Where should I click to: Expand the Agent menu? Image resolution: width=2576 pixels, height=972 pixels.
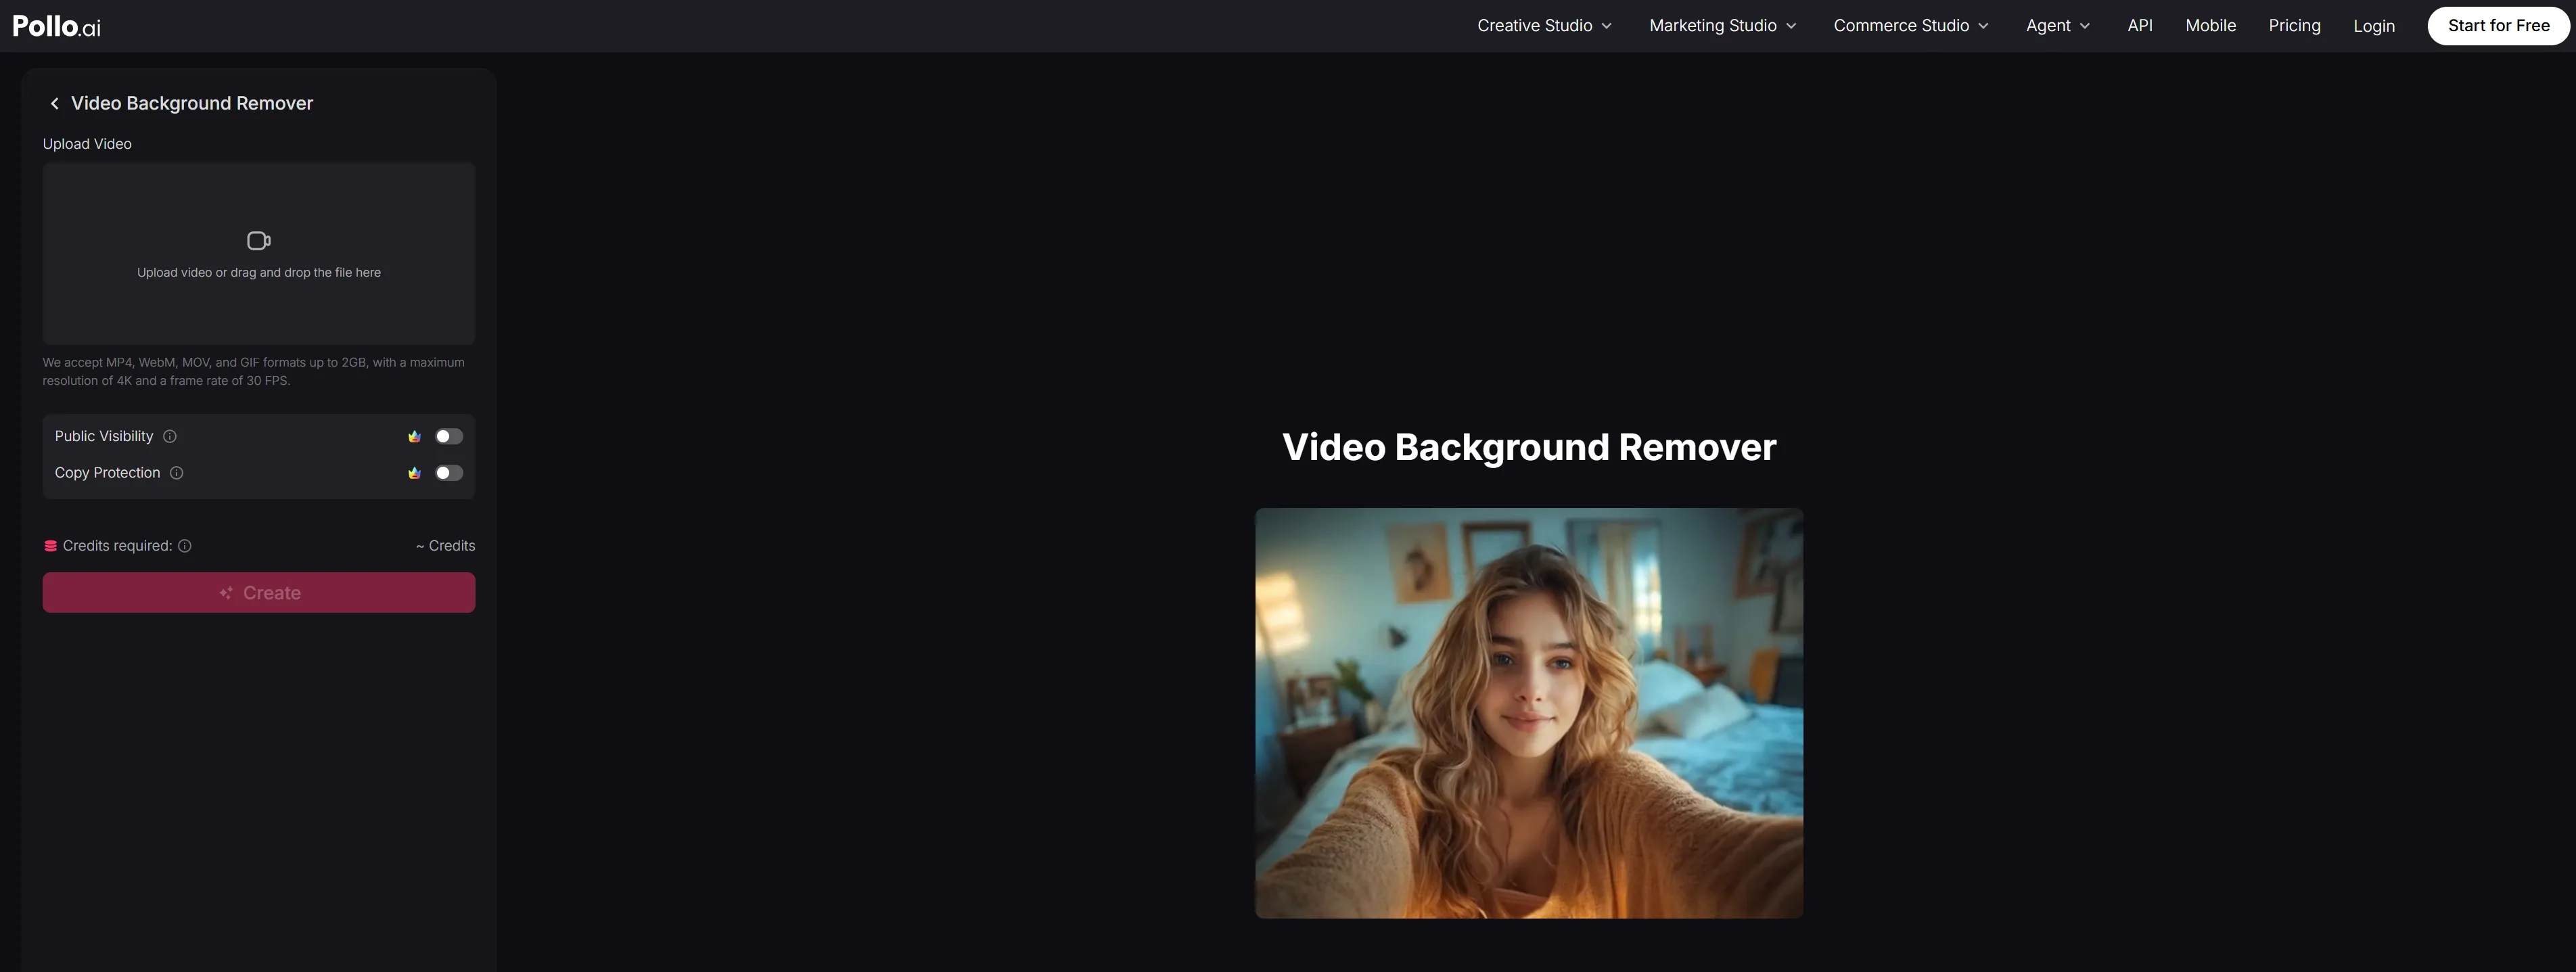pos(2058,26)
